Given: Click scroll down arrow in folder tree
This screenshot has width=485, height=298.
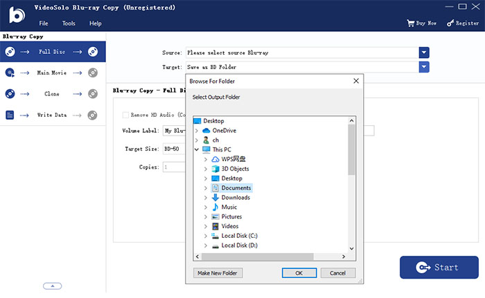Looking at the screenshot, I should (351, 249).
